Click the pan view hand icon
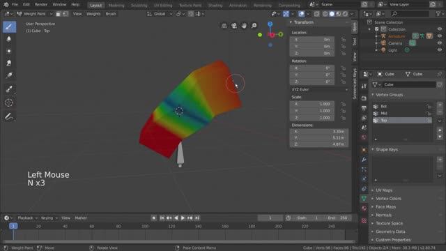The width and height of the screenshot is (446, 251). coord(244,26)
